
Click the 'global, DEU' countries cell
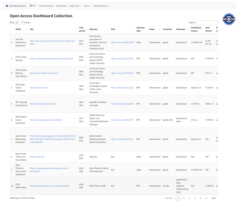(x=168, y=120)
